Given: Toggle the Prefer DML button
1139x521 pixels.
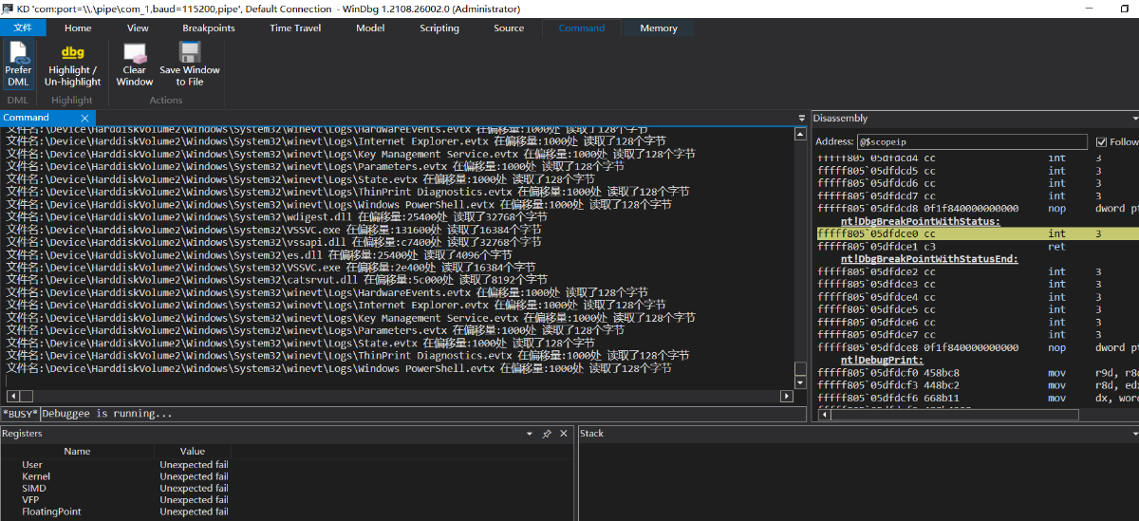Looking at the screenshot, I should pyautogui.click(x=18, y=65).
